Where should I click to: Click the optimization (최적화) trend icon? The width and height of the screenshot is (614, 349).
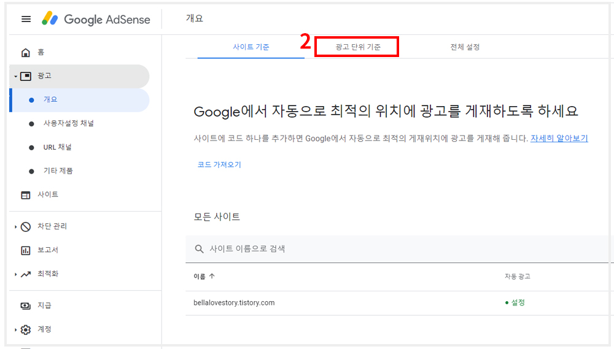pos(25,274)
